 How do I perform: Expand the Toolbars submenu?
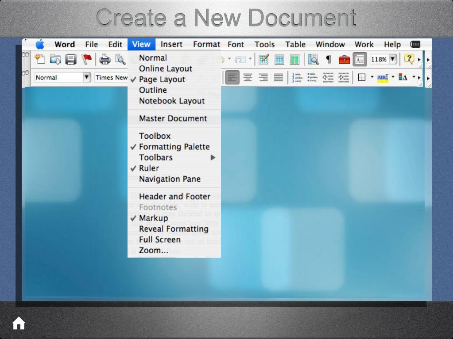tap(174, 157)
